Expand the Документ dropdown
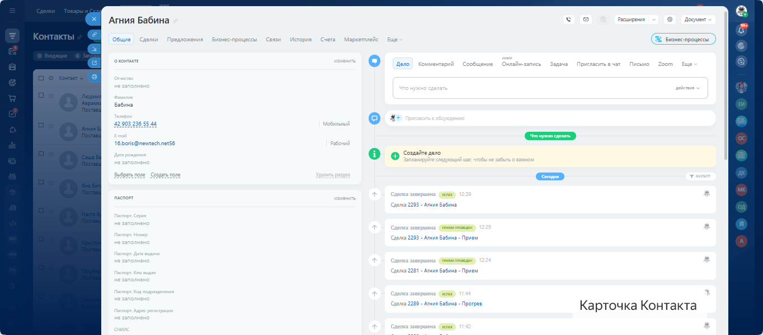Image resolution: width=763 pixels, height=335 pixels. pos(698,20)
